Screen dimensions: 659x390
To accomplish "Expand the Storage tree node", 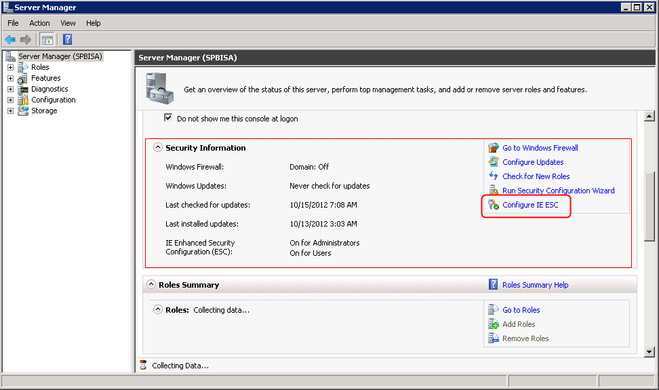I will tap(10, 111).
